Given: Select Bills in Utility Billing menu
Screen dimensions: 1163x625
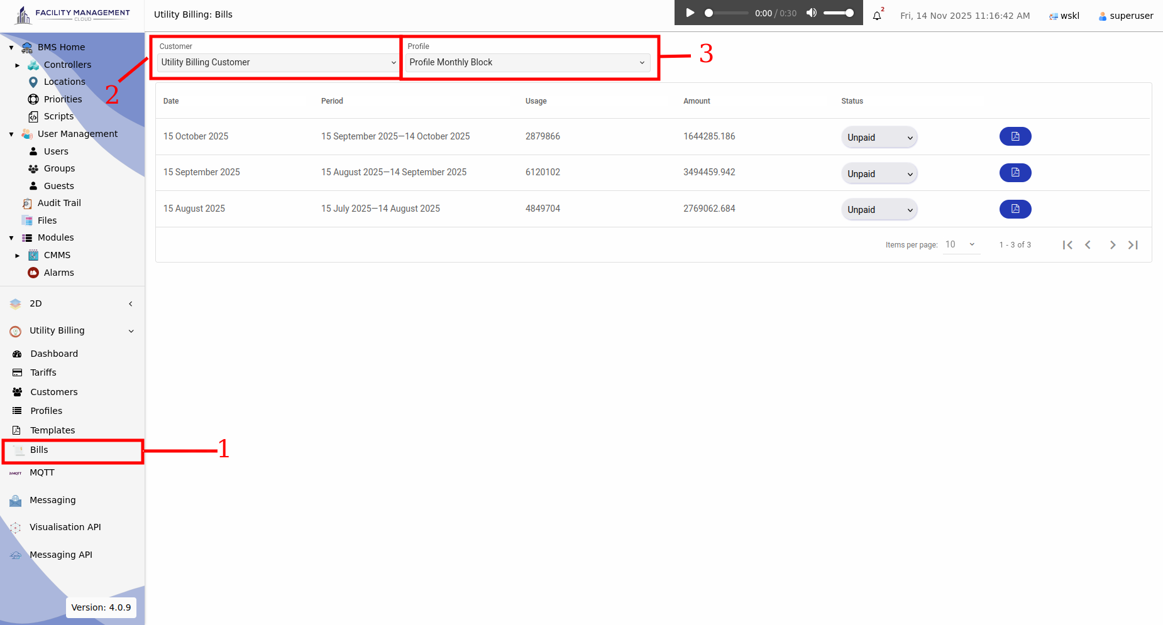Looking at the screenshot, I should [x=39, y=450].
